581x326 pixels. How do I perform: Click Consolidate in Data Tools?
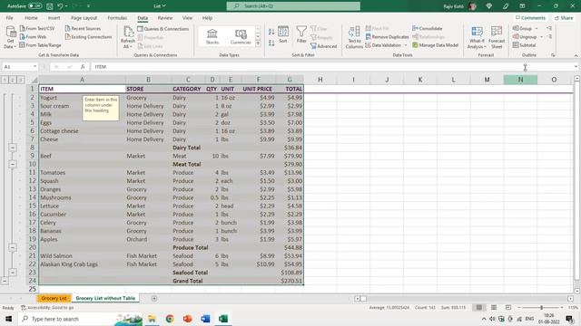[428, 28]
